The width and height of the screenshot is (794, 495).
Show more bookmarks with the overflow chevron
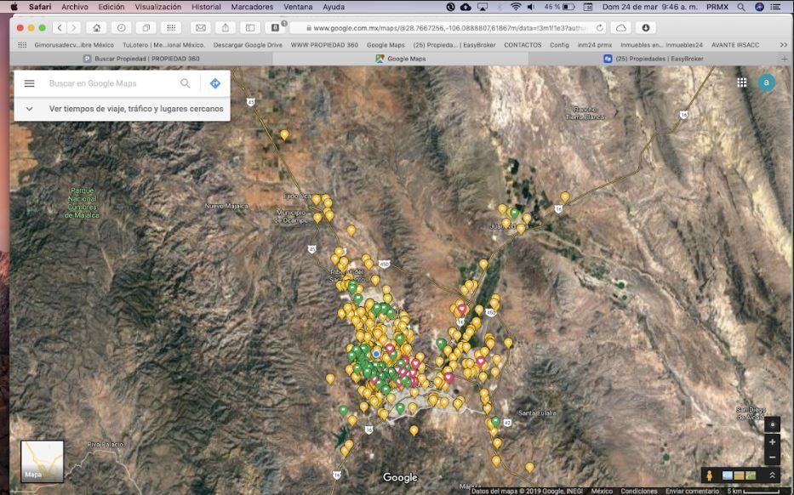(785, 44)
